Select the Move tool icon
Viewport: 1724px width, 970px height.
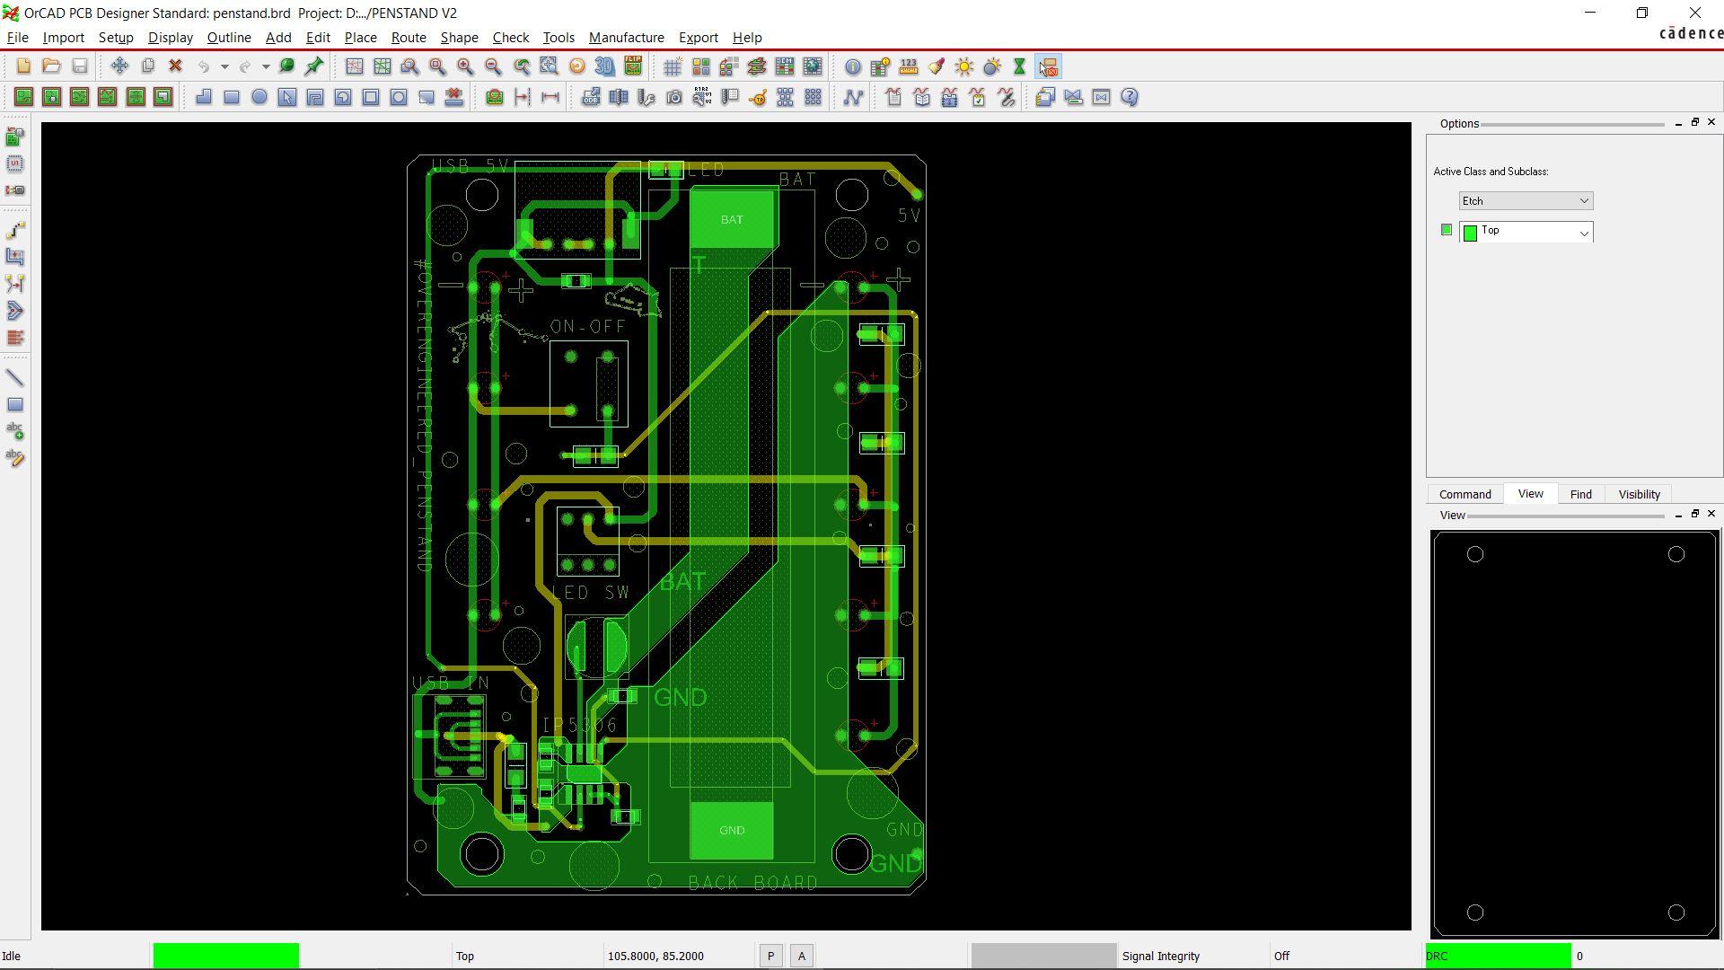tap(119, 66)
